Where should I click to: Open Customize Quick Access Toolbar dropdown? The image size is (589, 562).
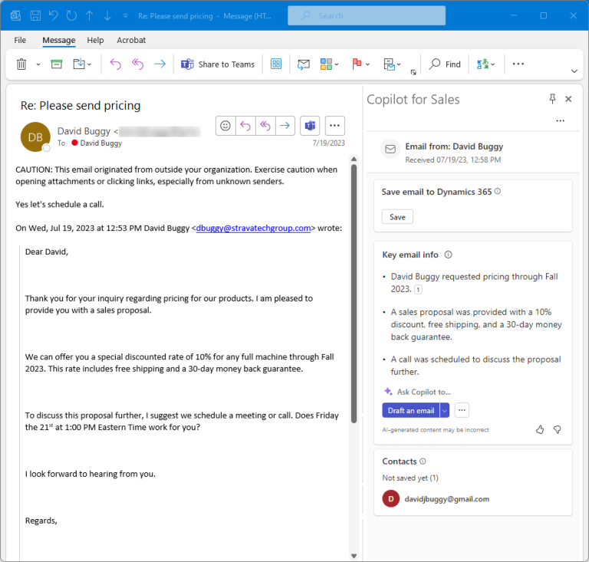pos(126,16)
